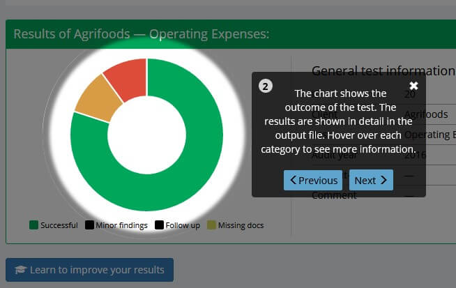Select the orange donut chart segment
This screenshot has width=456, height=288.
pos(96,103)
